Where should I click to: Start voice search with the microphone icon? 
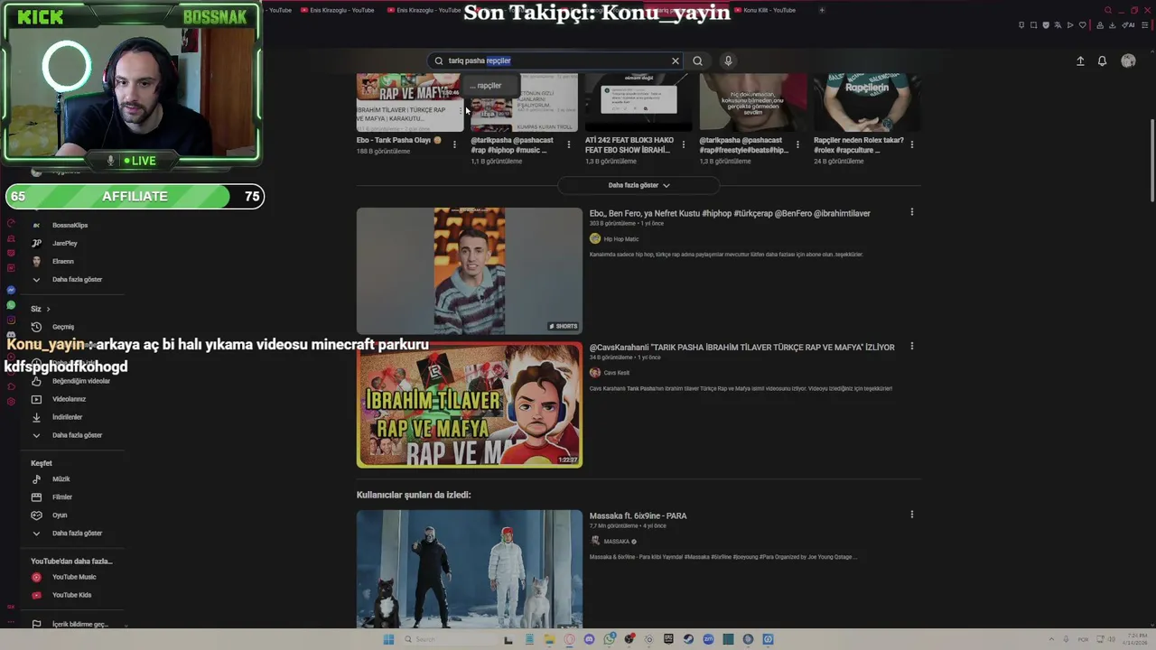(728, 60)
